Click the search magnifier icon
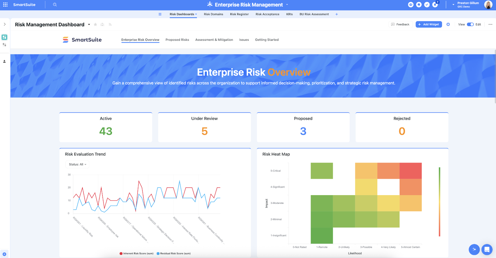 pos(55,5)
